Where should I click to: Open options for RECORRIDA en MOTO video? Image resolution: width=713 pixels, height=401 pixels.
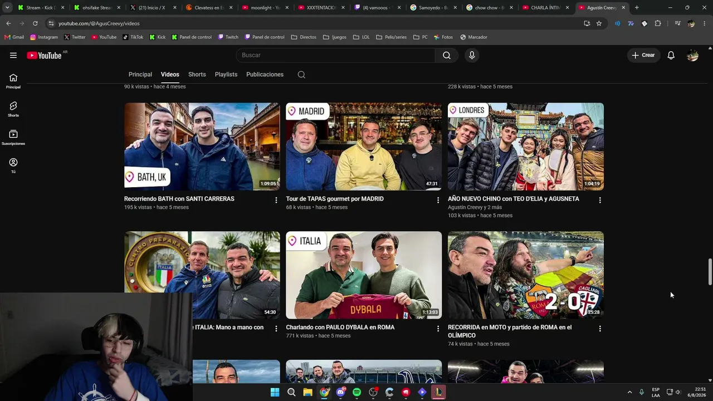click(x=600, y=329)
